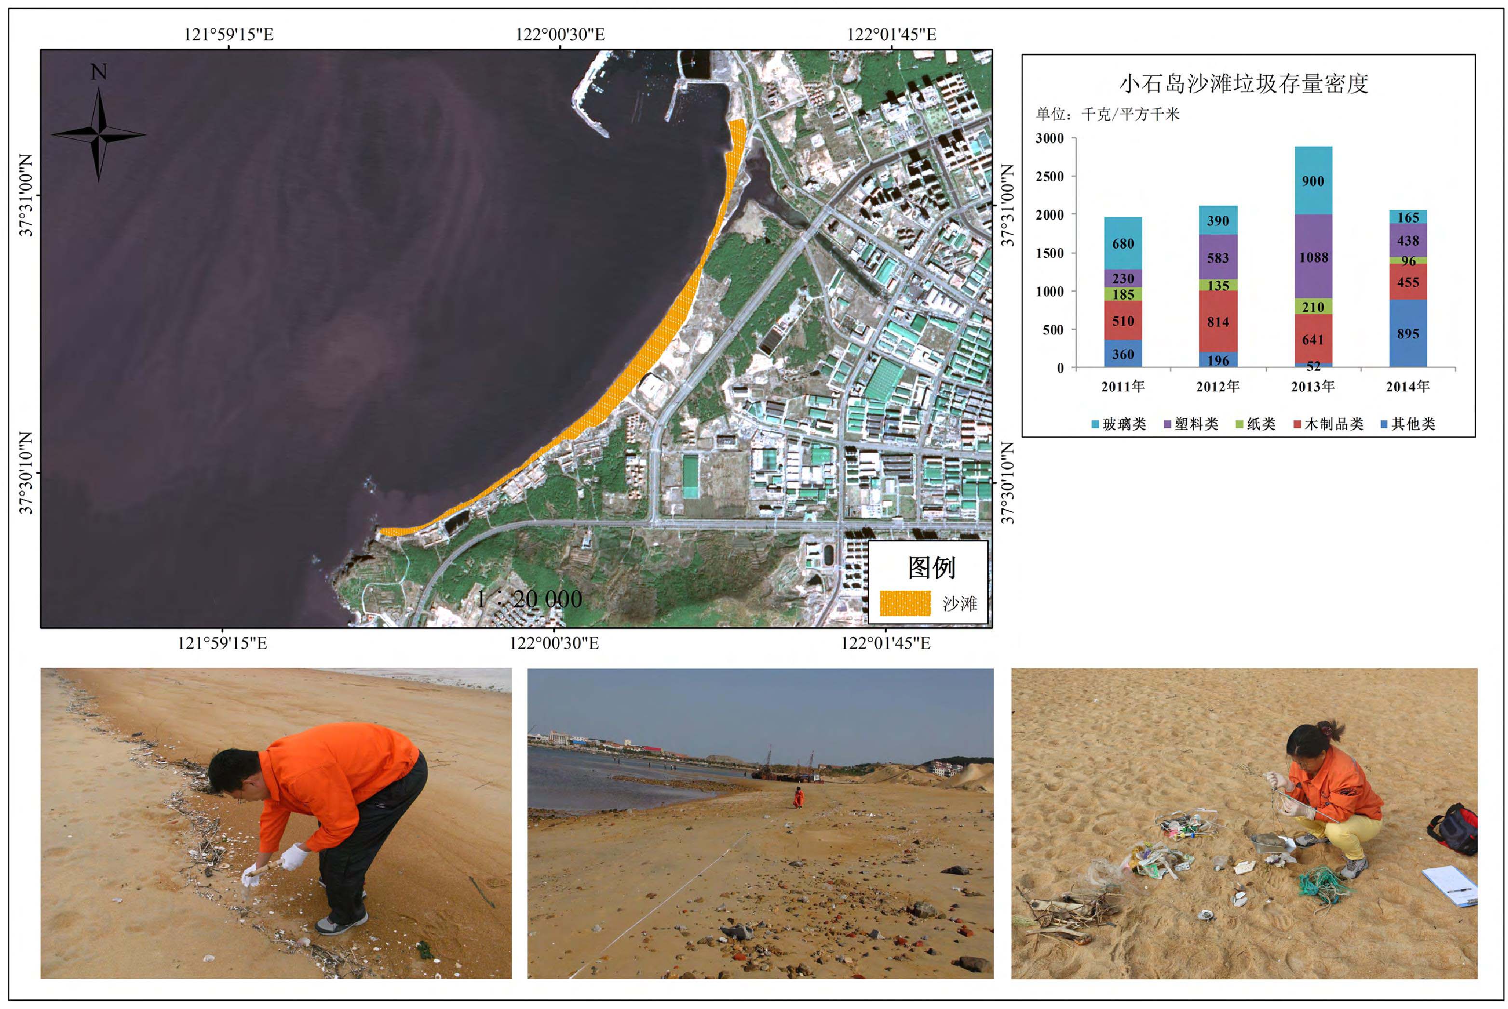This screenshot has height=1009, width=1508.
Task: Click 122°01'45"E label above the map
Action: (x=891, y=34)
